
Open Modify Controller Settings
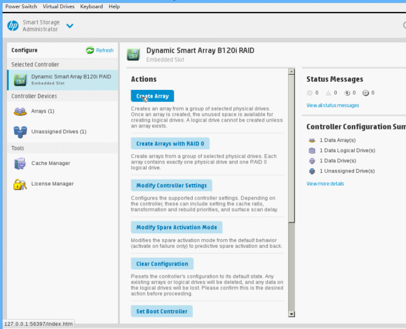click(x=172, y=186)
